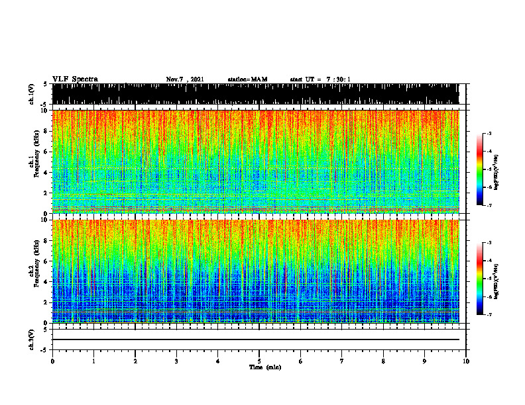This screenshot has width=525, height=405.
Task: Click the "-7" tick on ch.2 colorbar
Action: (x=489, y=314)
